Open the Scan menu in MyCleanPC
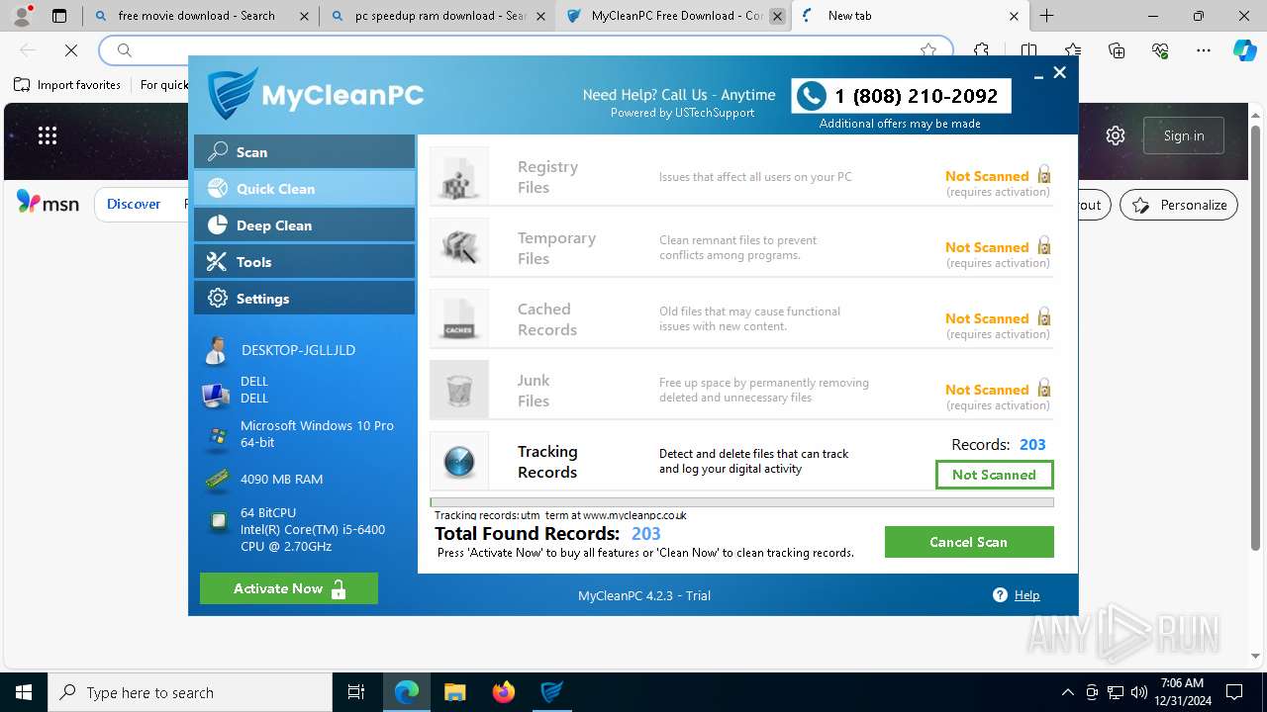The image size is (1267, 712). point(304,152)
